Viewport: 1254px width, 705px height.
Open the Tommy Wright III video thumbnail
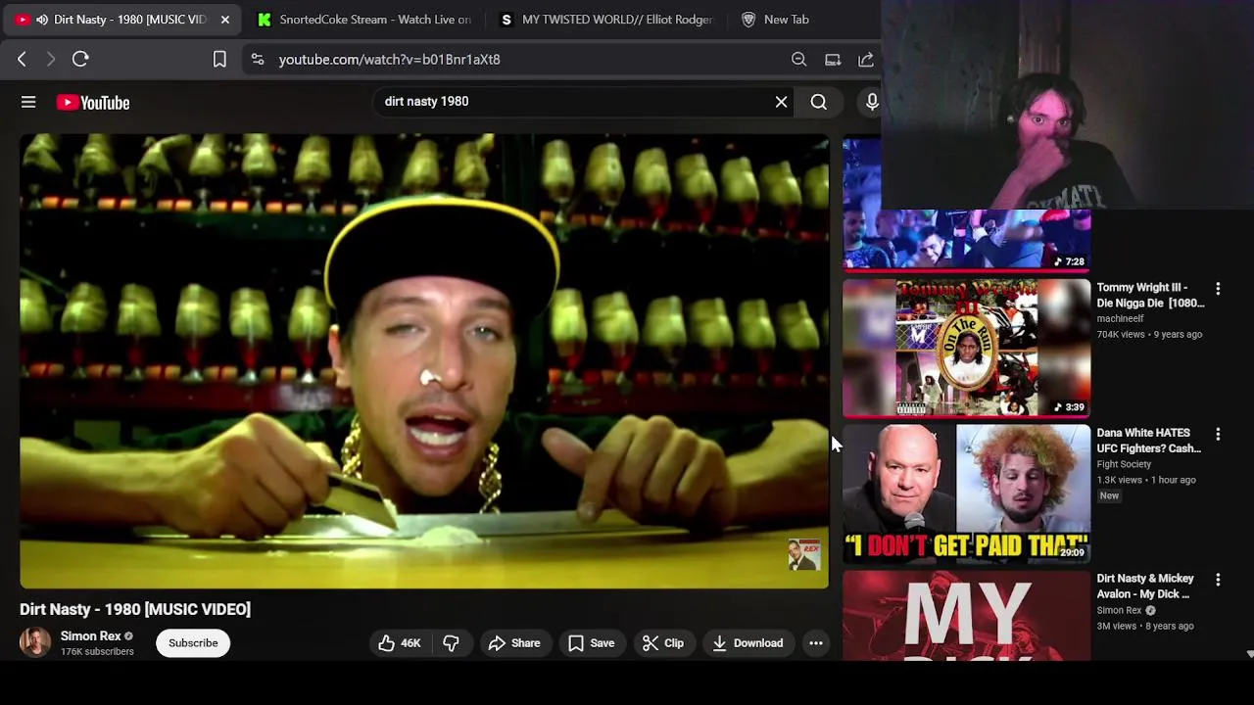(966, 348)
